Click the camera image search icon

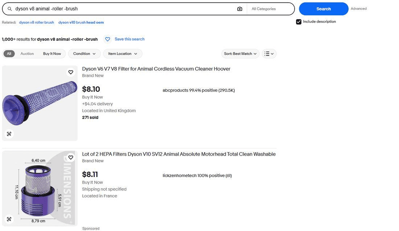(x=239, y=9)
